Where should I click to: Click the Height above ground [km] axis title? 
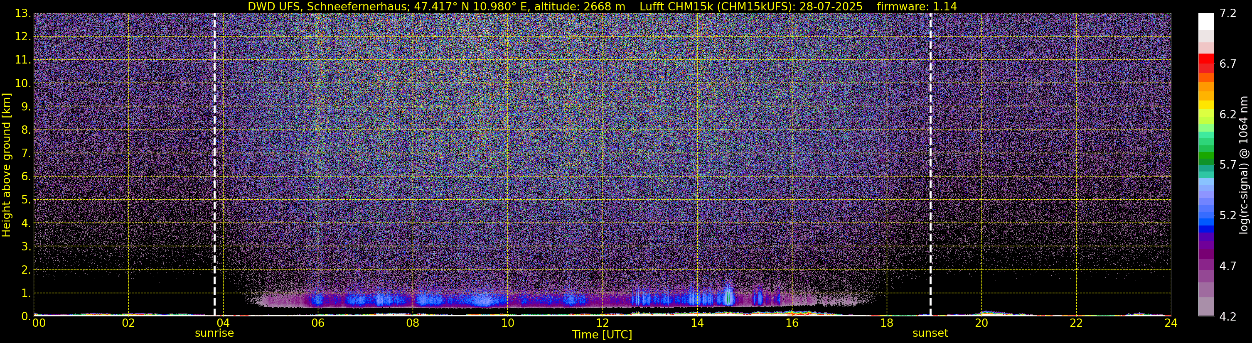(x=6, y=165)
